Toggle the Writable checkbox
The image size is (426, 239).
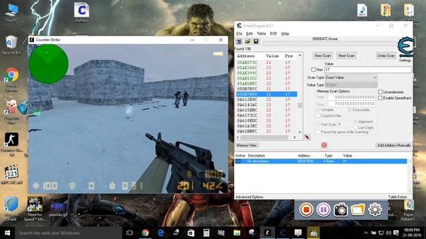318,110
